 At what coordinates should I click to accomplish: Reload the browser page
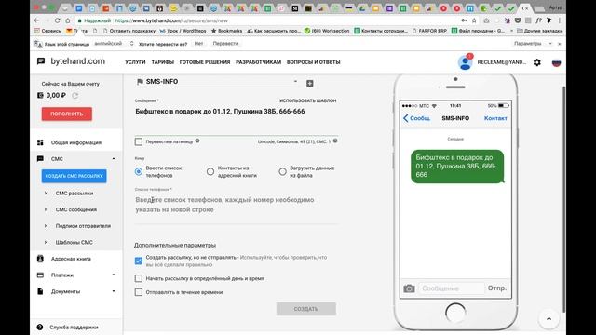[57, 20]
